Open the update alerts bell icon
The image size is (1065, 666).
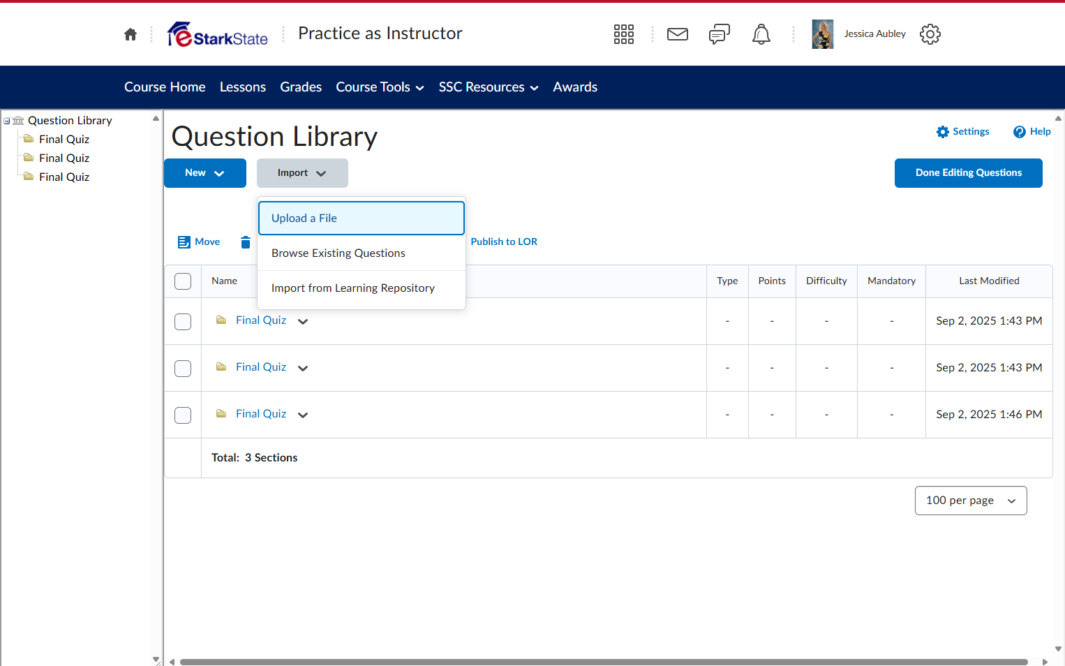761,34
